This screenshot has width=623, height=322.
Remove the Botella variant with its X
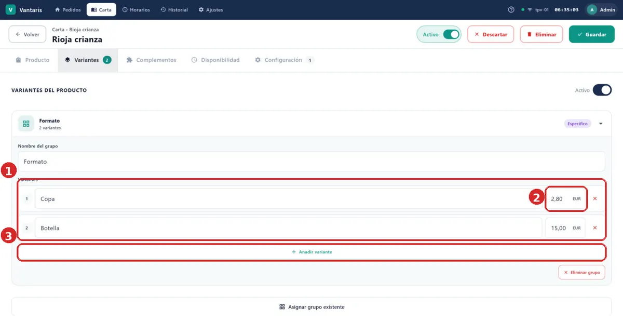tap(595, 227)
